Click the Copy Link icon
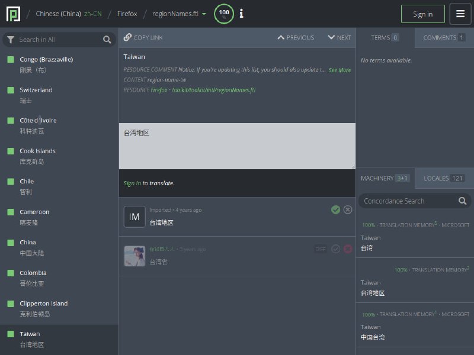This screenshot has width=474, height=355. (x=128, y=37)
